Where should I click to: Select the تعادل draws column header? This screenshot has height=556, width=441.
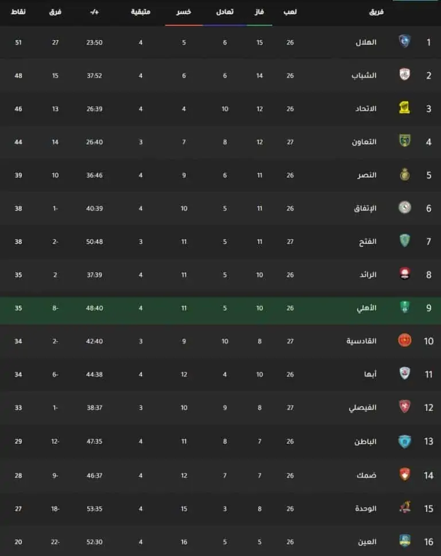(x=225, y=12)
